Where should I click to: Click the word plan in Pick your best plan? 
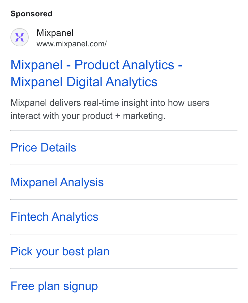click(99, 251)
